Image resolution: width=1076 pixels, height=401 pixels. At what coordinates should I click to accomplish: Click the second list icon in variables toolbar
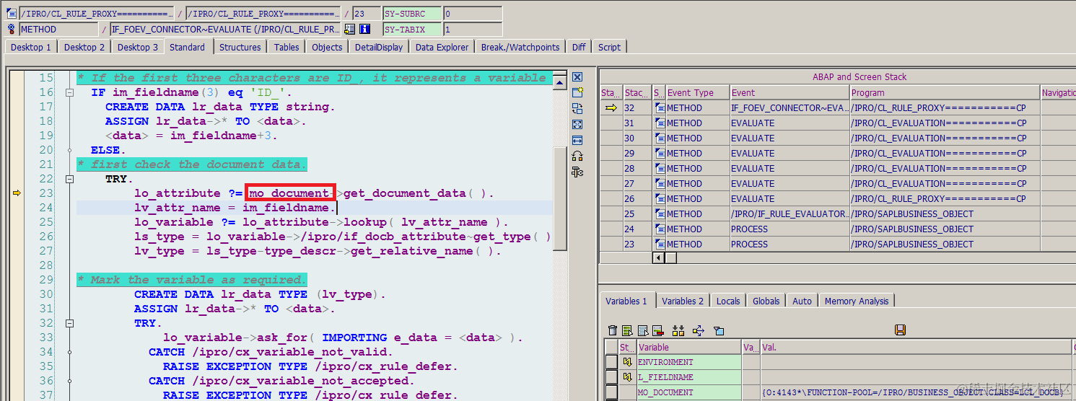[x=643, y=330]
